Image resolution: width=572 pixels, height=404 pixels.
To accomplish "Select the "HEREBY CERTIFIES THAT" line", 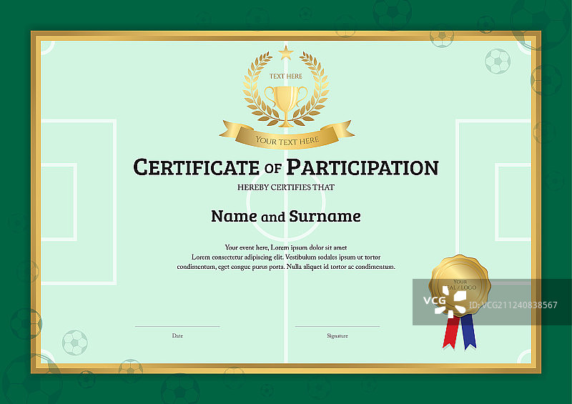I will click(286, 187).
